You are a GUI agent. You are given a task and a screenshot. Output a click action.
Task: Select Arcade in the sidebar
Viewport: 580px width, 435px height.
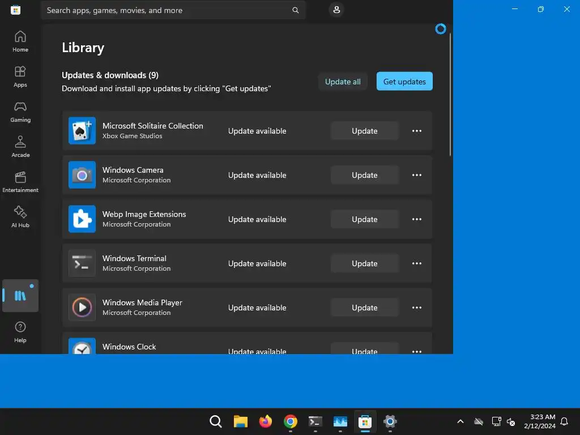[20, 147]
